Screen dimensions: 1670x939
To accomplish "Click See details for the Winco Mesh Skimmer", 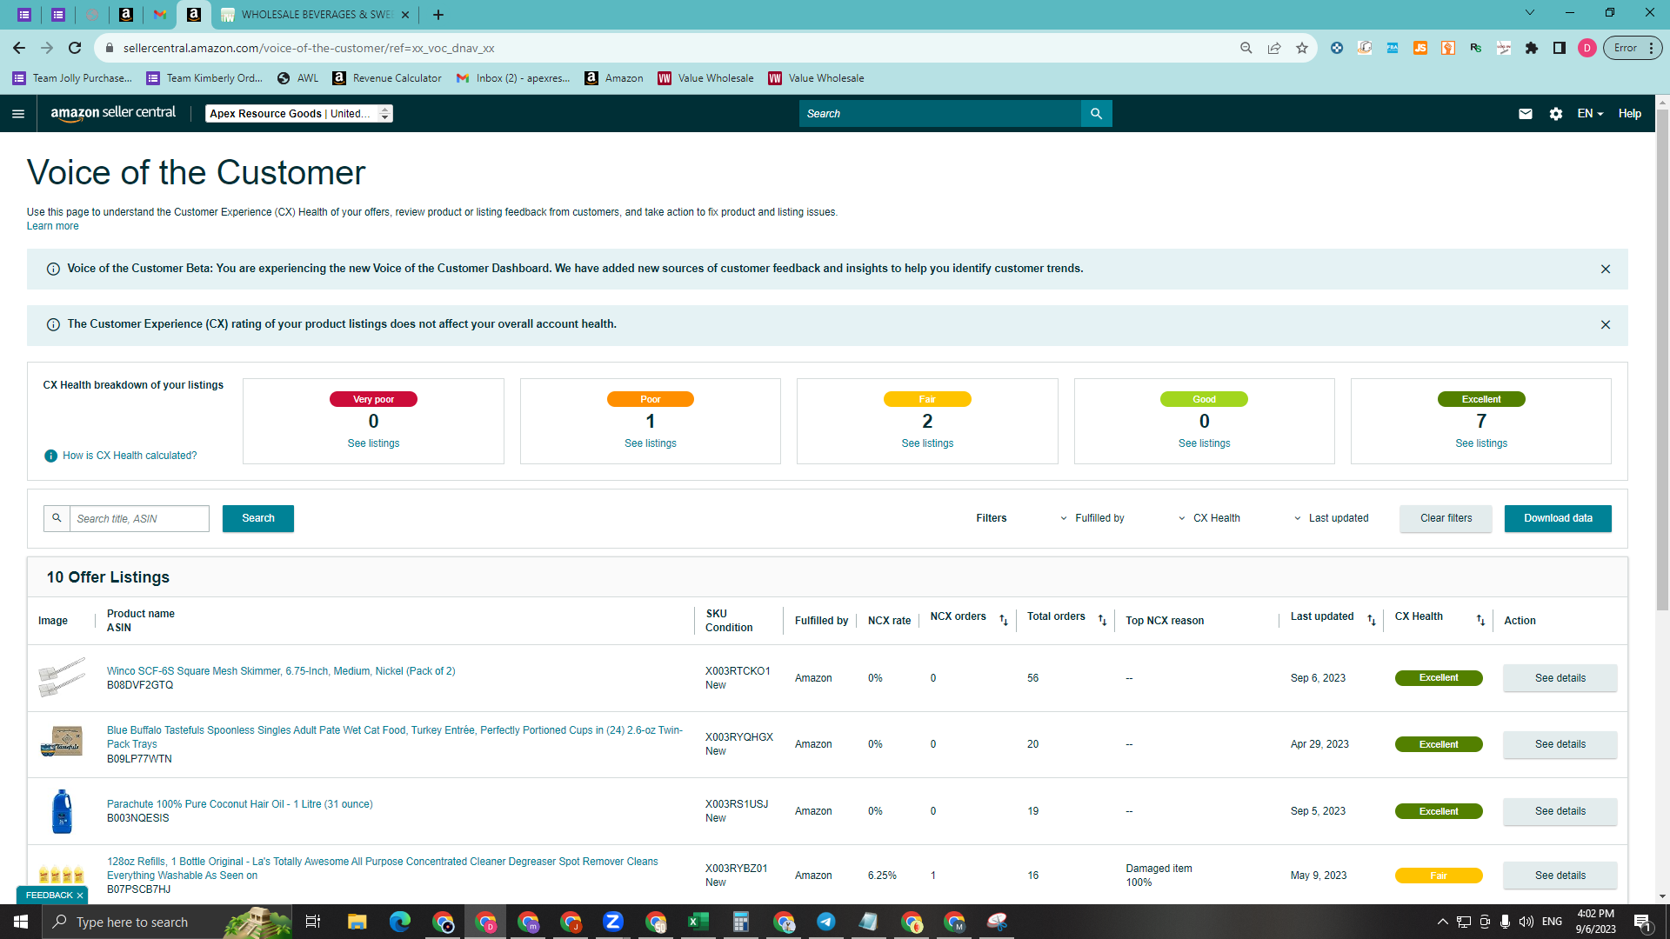I will tap(1560, 678).
